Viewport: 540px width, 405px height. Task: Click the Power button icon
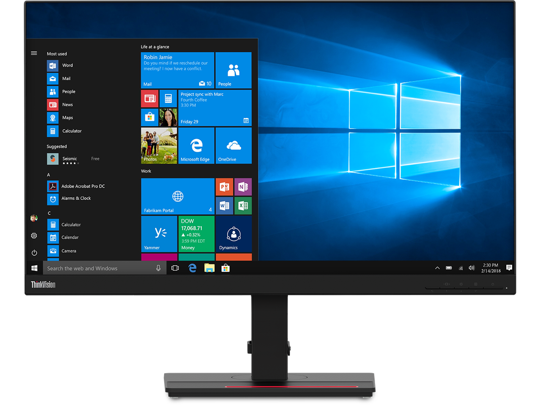coord(34,253)
